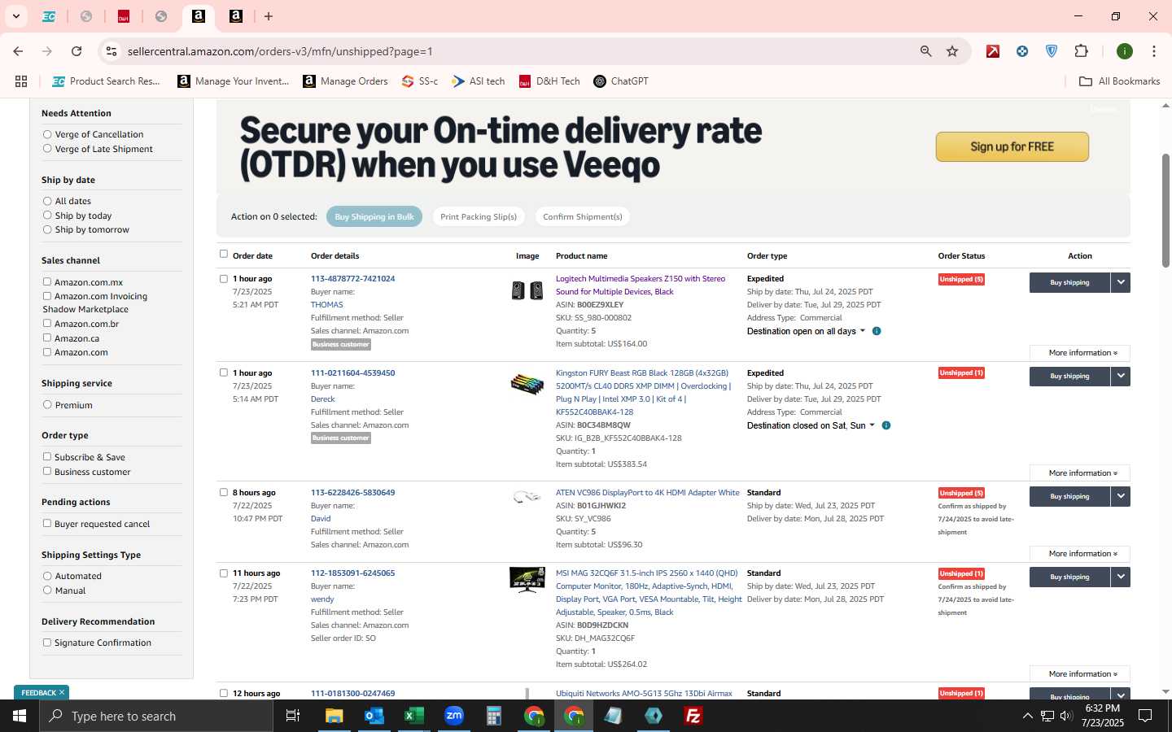Image resolution: width=1172 pixels, height=732 pixels.
Task: Click the blue shield extension icon
Action: (x=1052, y=51)
